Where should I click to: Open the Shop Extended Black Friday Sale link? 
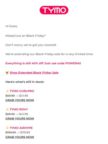coord(34,73)
